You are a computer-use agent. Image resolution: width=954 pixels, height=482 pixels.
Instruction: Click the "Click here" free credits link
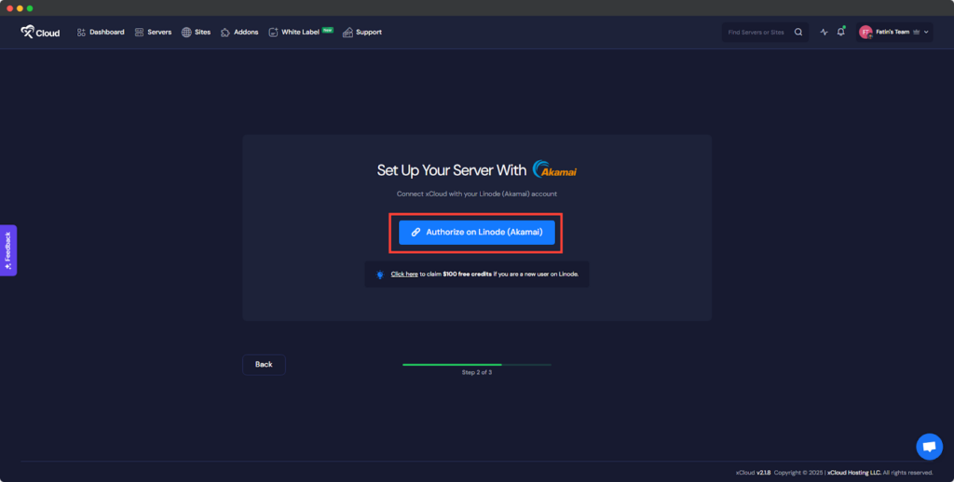[404, 274]
